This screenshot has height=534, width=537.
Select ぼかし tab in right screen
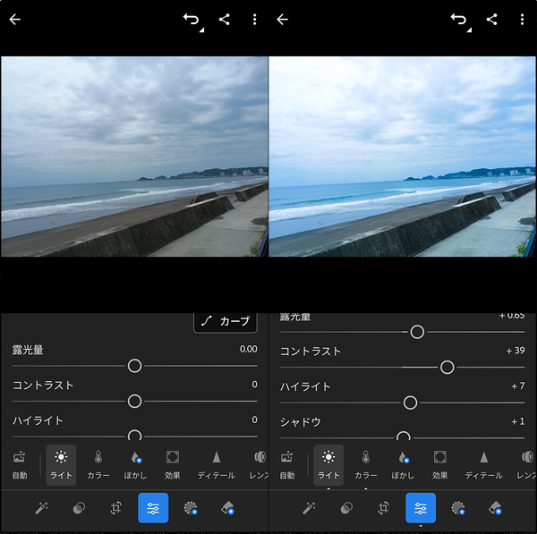403,465
